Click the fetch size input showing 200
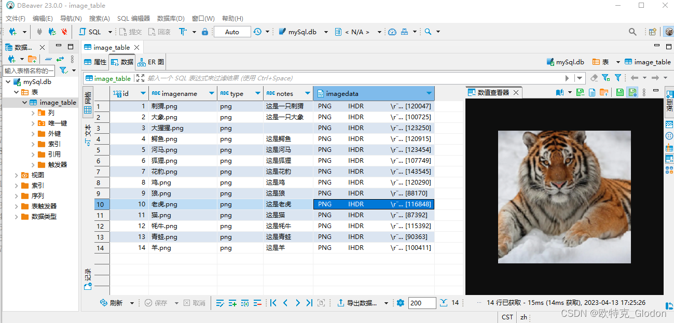Image resolution: width=674 pixels, height=323 pixels. (x=422, y=303)
